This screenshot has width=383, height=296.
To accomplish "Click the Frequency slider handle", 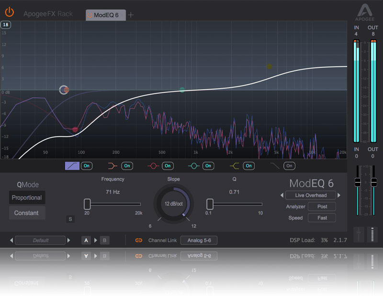I will 87,204.
